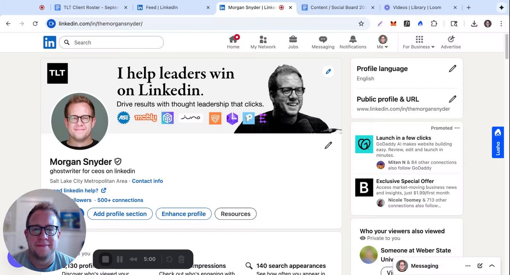Open the 'need linkedin help?' link
Viewport: 510px width, 275px height.
[79, 191]
